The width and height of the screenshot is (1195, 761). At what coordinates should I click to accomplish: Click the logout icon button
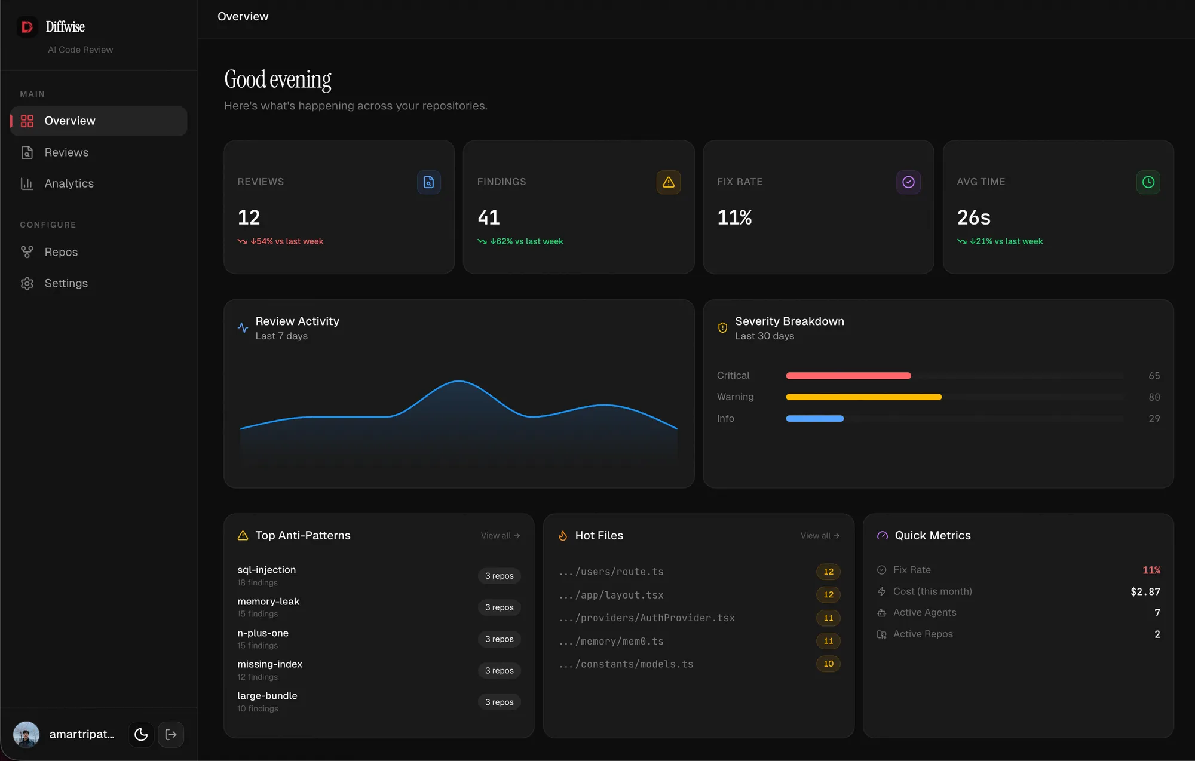click(171, 734)
